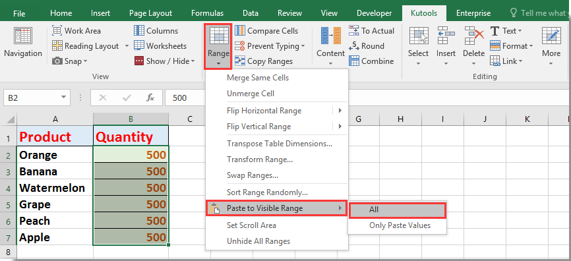
Task: Click the Orange cell
Action: (55, 155)
